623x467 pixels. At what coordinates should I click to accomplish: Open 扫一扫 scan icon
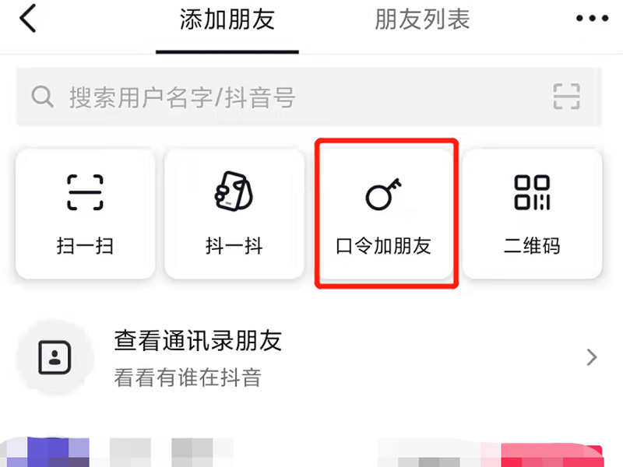point(85,192)
